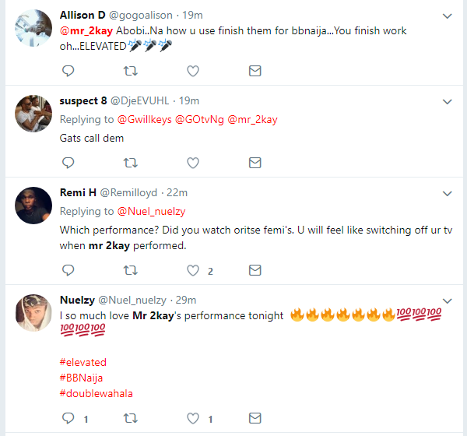The image size is (467, 436).
Task: Reply to Allison D's tweet
Action: (x=68, y=71)
